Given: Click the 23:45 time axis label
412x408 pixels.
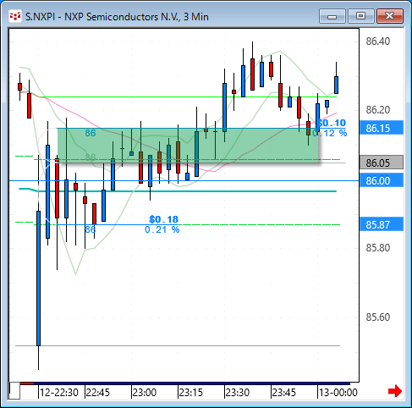Looking at the screenshot, I should tap(284, 392).
